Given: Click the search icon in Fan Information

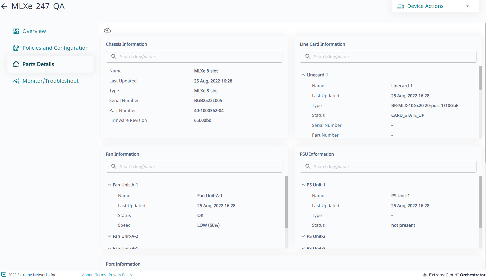Looking at the screenshot, I should pos(114,166).
